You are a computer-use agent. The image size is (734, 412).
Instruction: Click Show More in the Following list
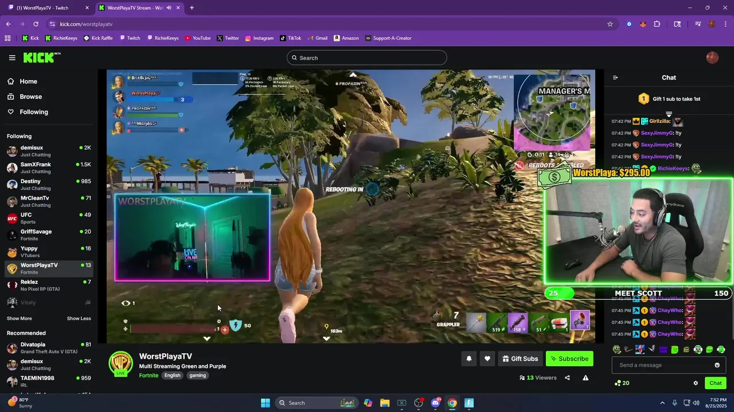coord(19,319)
